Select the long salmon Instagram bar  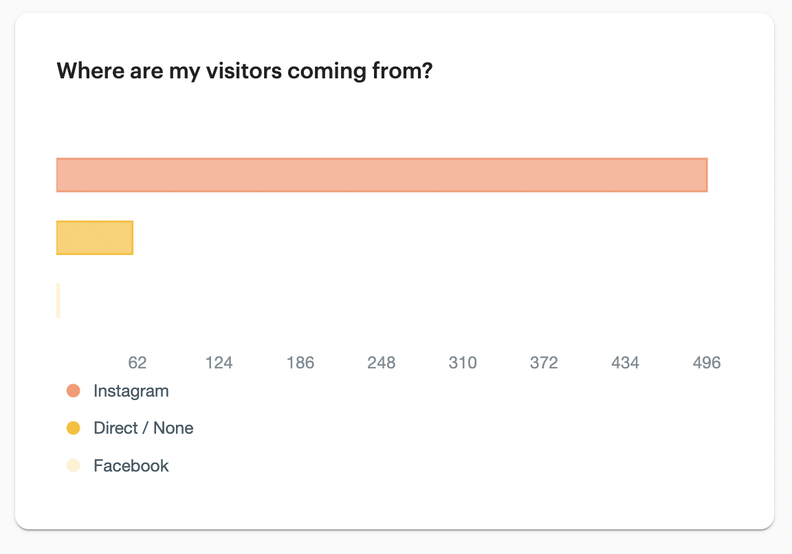coord(382,175)
